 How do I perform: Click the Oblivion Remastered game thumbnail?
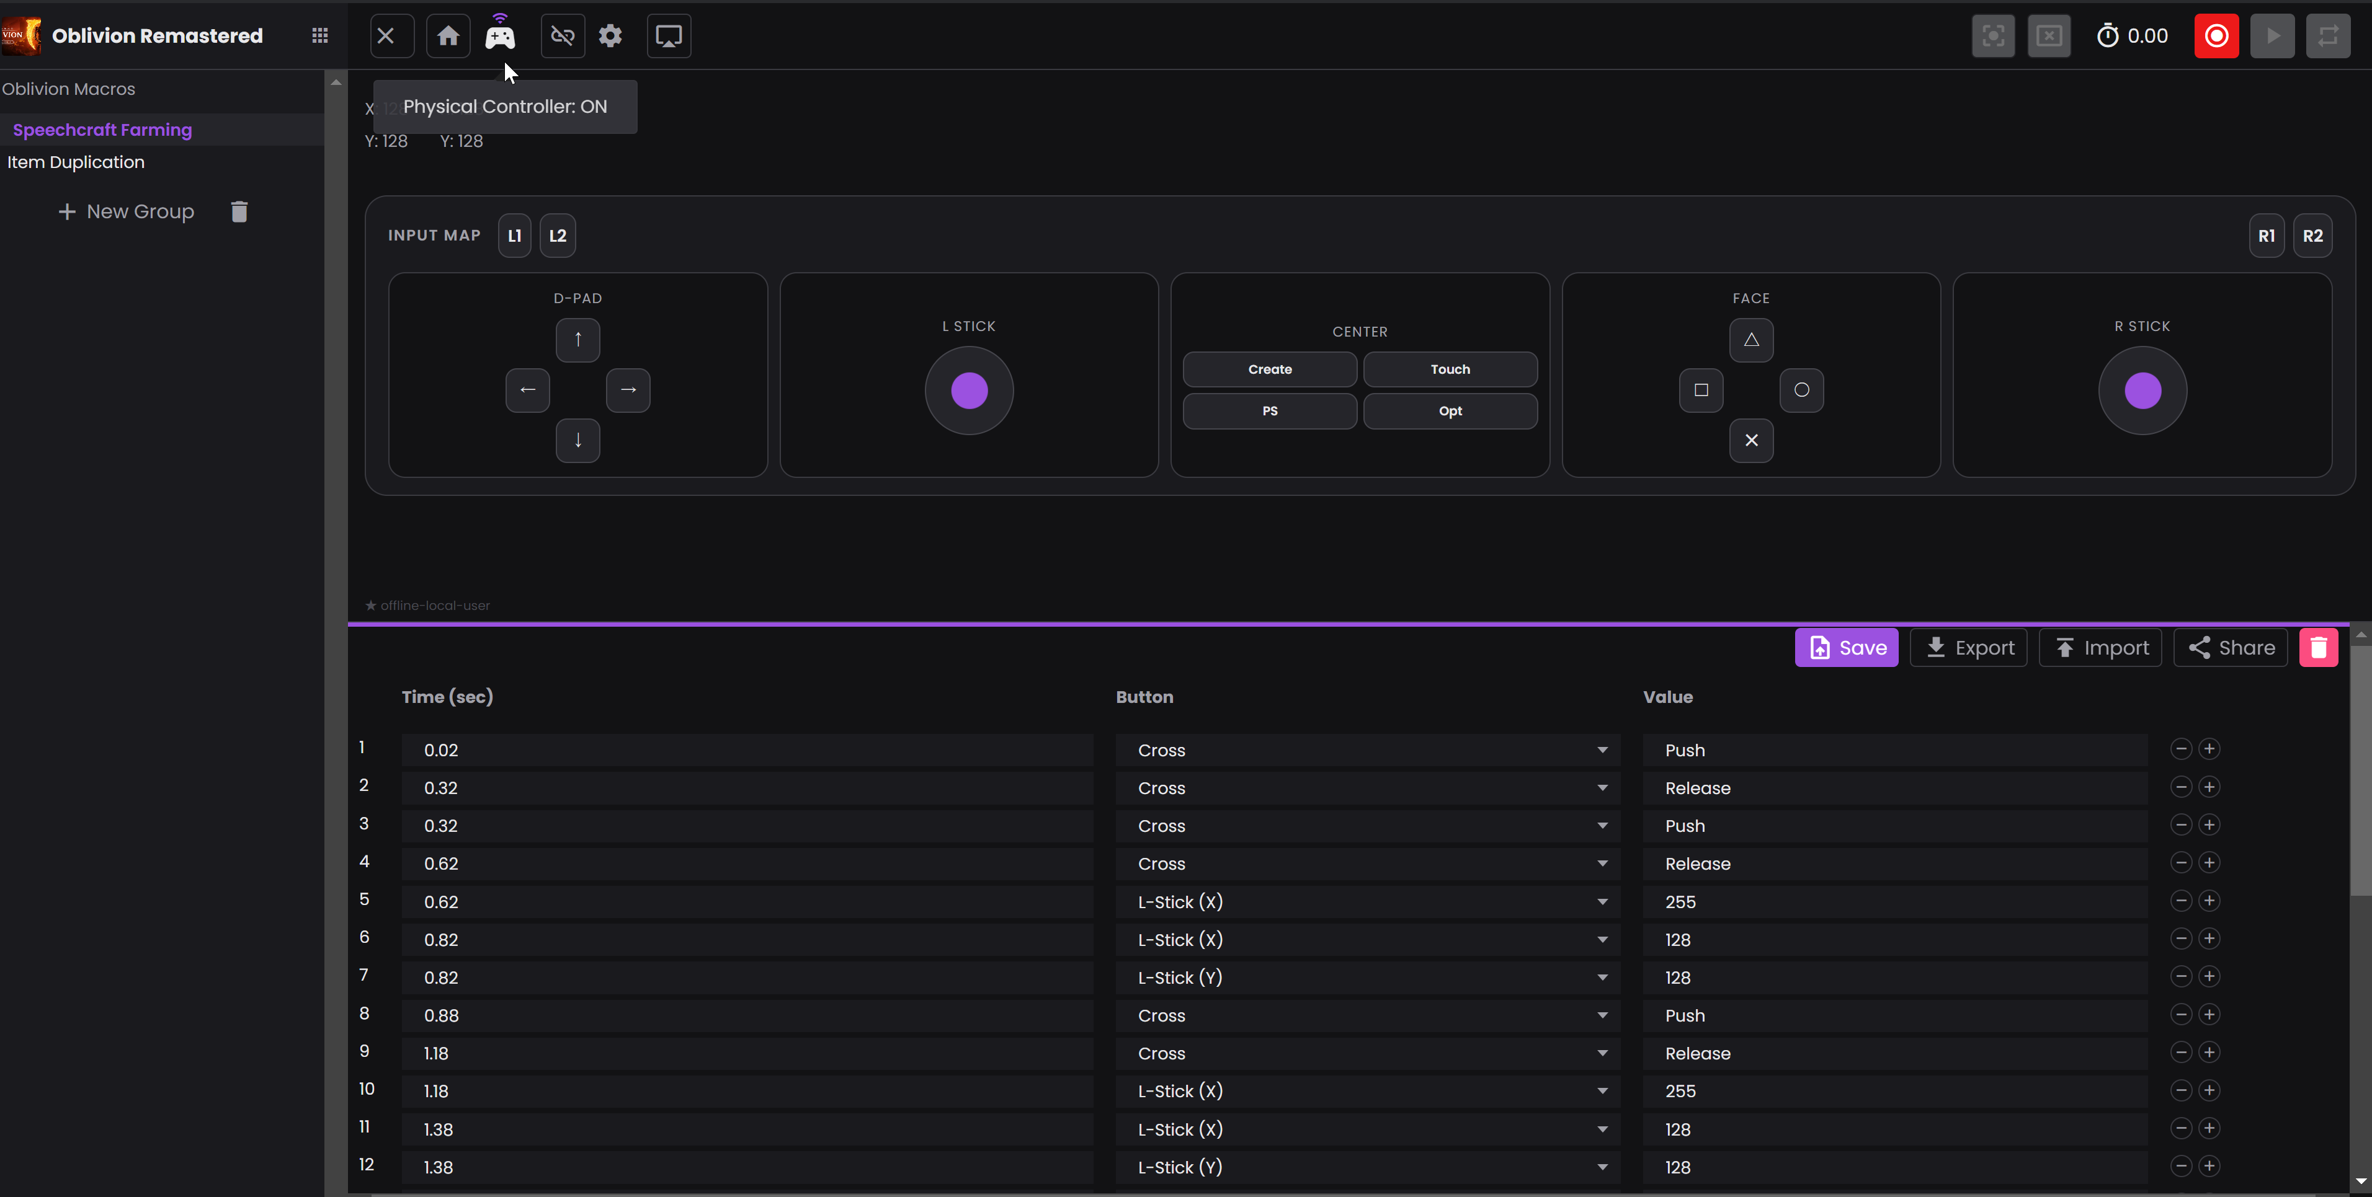click(x=20, y=36)
